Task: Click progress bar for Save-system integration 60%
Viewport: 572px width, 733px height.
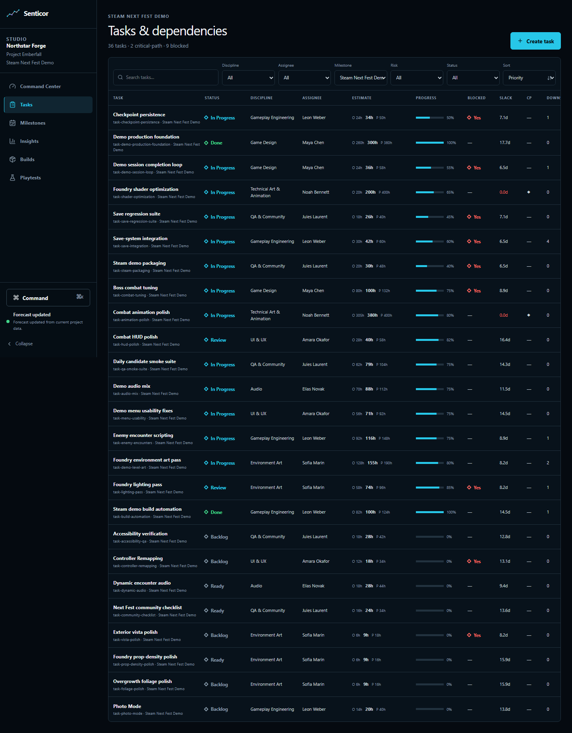Action: pos(430,242)
